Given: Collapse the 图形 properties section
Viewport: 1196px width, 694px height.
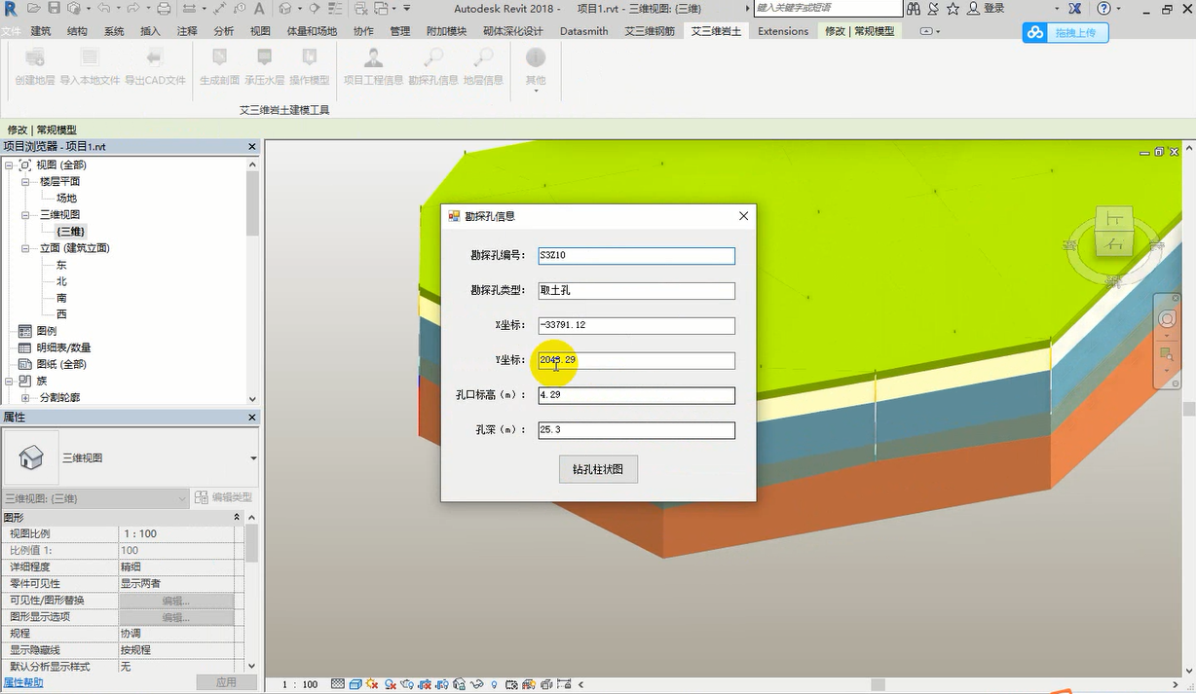Looking at the screenshot, I should [x=238, y=517].
